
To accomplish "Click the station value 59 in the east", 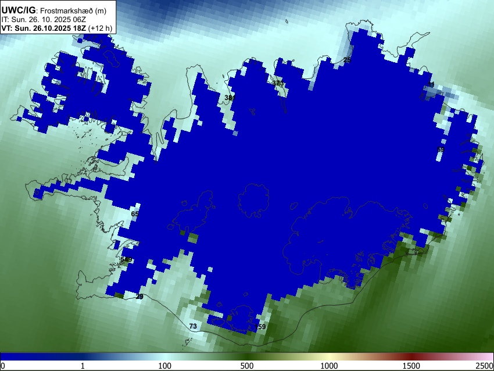I will click(441, 149).
